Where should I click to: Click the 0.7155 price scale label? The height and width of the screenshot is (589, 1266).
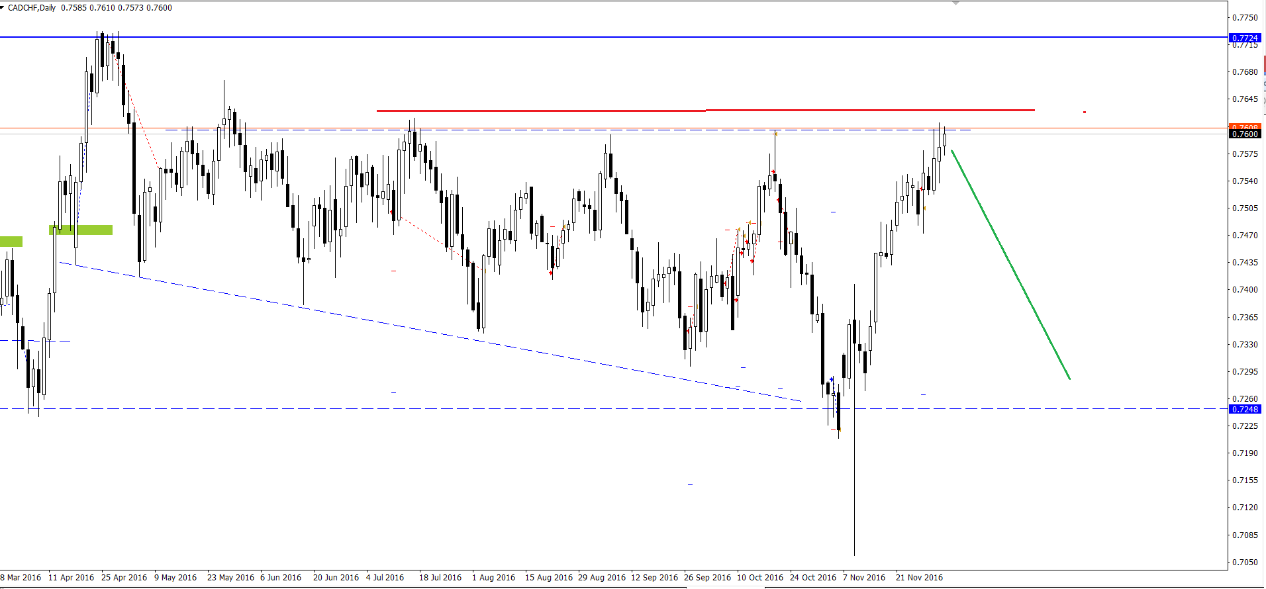point(1245,480)
